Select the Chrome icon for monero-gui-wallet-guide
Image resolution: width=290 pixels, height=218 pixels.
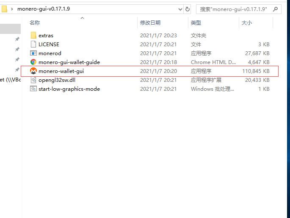coord(33,62)
